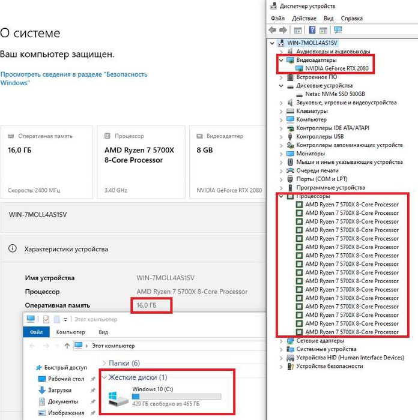Expand the Папки (6) group in Explorer
Image resolution: width=418 pixels, height=420 pixels.
[104, 363]
